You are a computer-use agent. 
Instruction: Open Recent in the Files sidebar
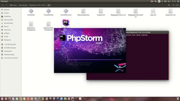(x=7, y=10)
